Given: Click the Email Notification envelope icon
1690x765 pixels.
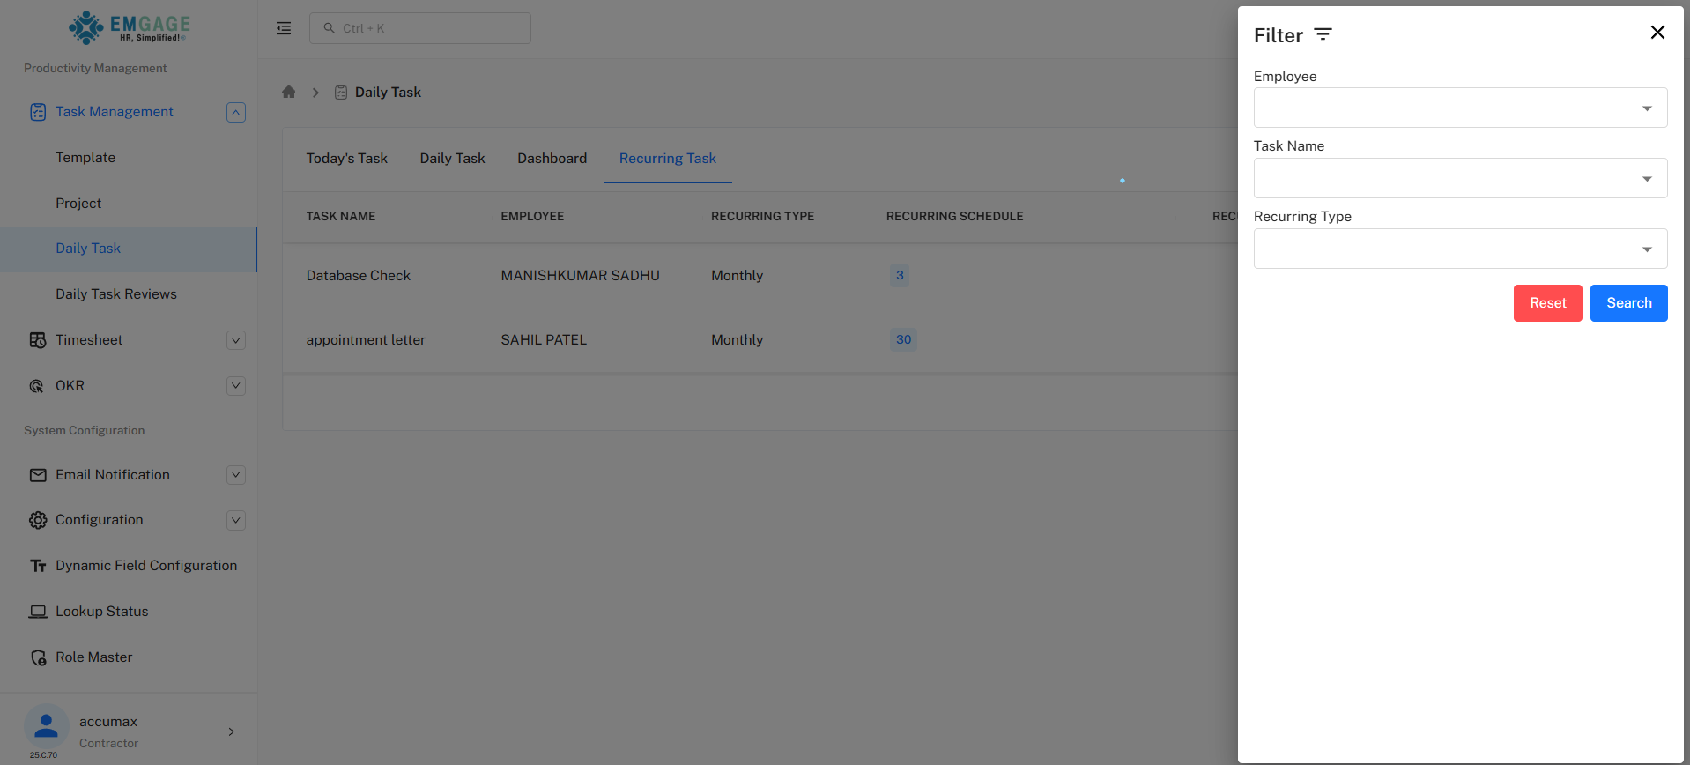Looking at the screenshot, I should (x=38, y=475).
